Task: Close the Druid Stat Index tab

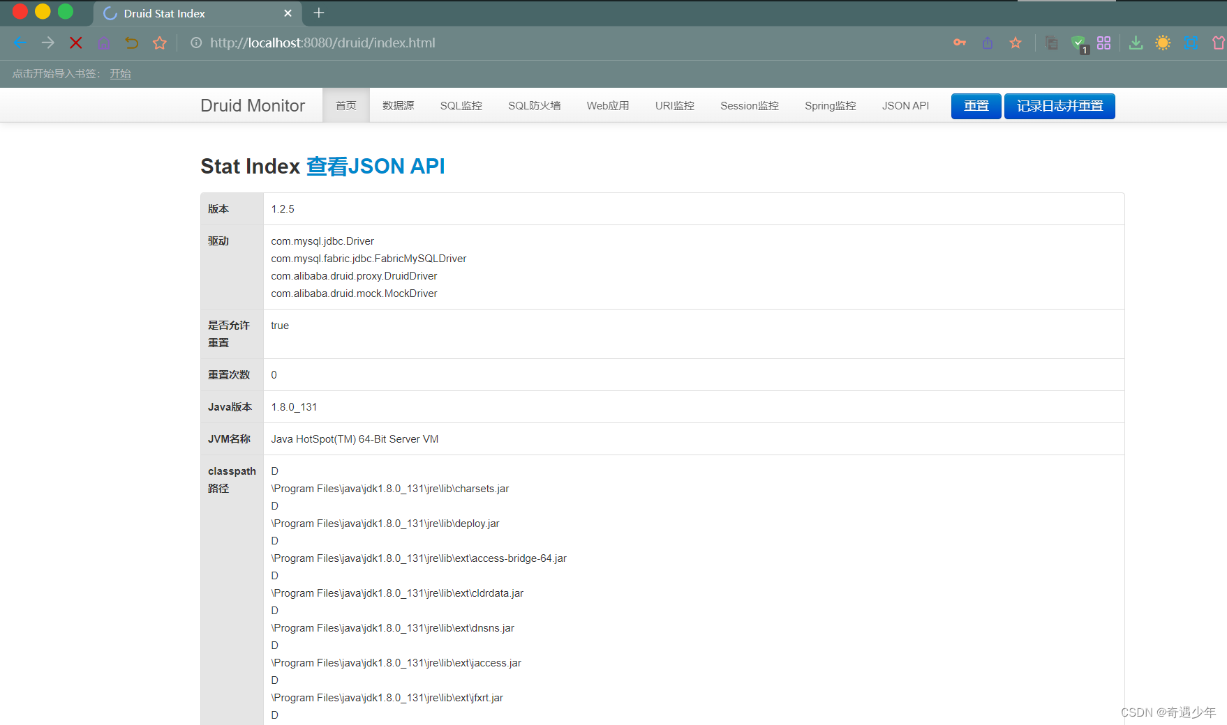Action: 288,13
